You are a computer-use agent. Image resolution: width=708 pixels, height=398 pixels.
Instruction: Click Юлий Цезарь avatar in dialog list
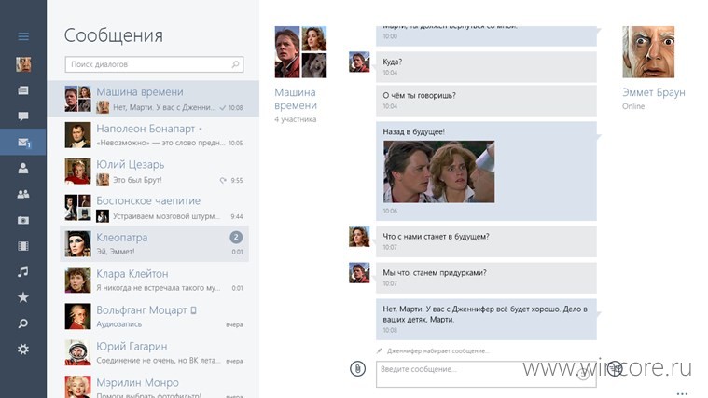tap(77, 172)
